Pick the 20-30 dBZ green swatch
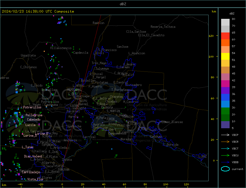246x188 pixels. tap(225, 111)
